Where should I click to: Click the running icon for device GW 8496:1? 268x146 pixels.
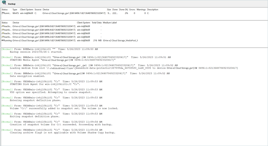pos(2,41)
